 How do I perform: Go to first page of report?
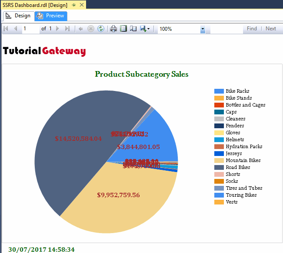pos(6,29)
